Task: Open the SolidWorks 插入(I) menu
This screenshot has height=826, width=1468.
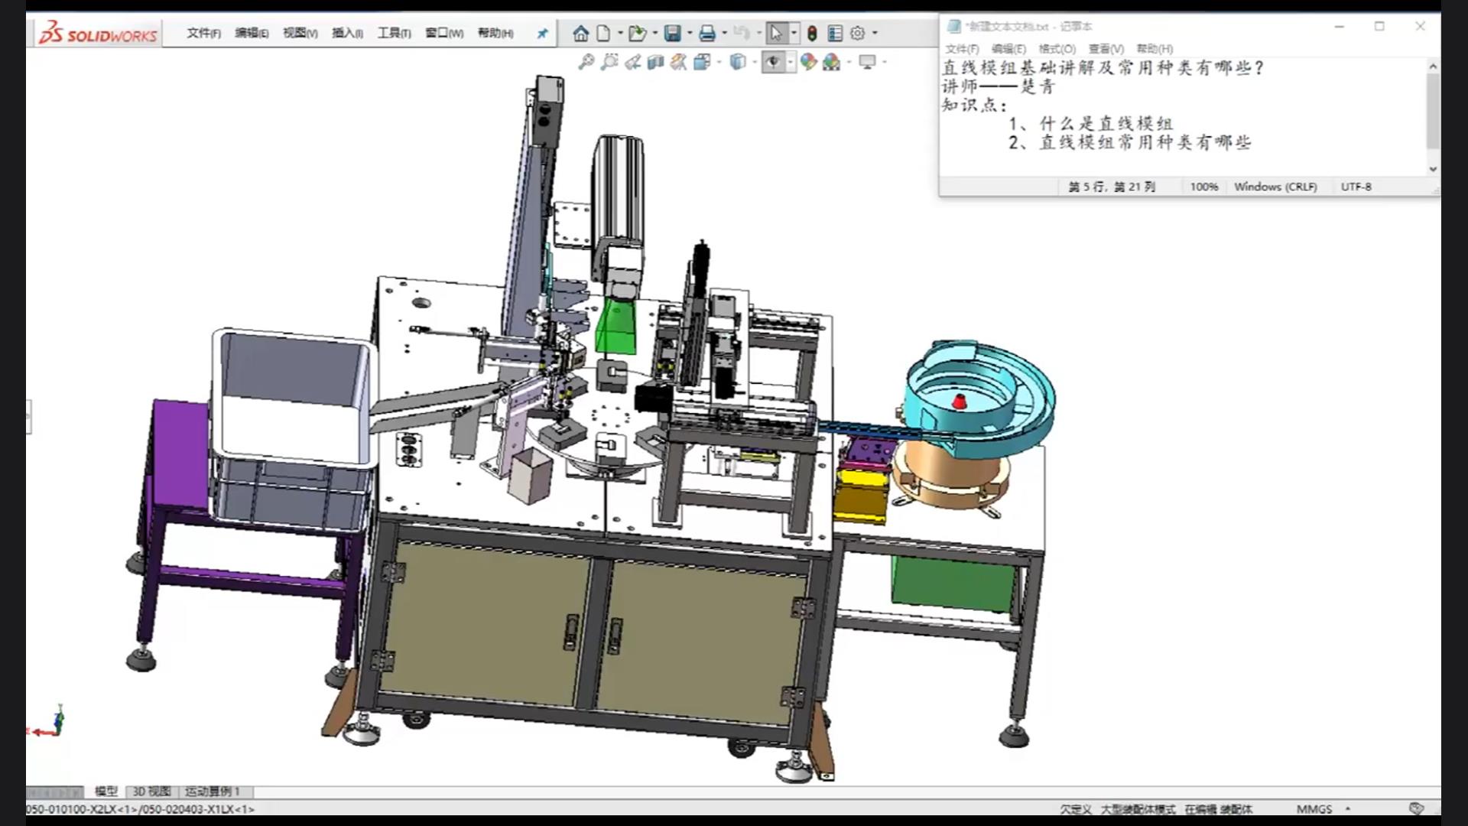Action: (347, 33)
